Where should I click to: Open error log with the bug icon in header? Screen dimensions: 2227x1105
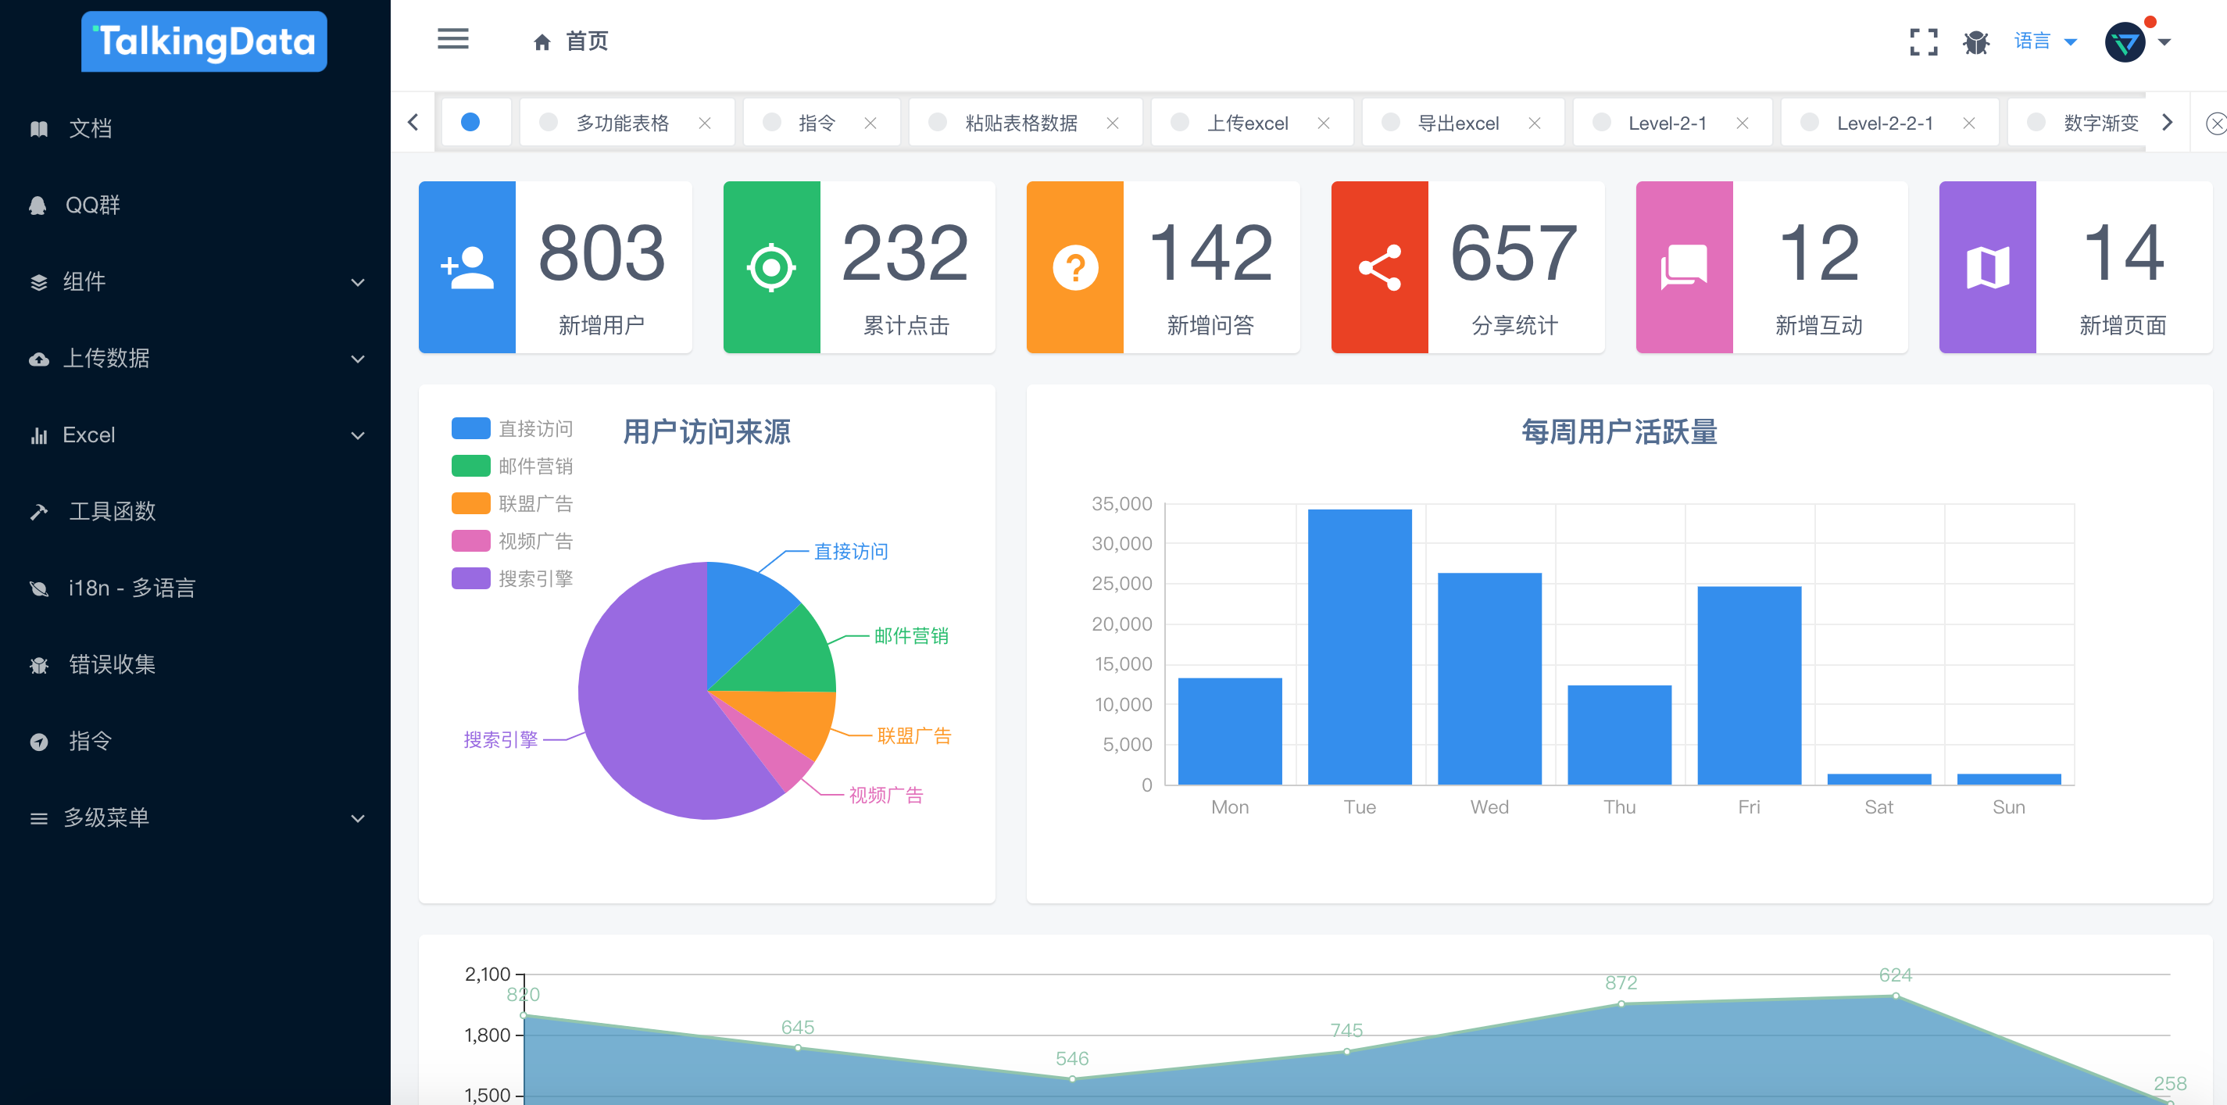[1977, 41]
